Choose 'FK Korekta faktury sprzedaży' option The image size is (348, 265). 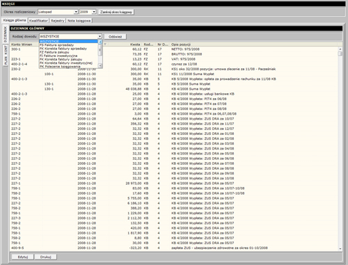(x=68, y=49)
